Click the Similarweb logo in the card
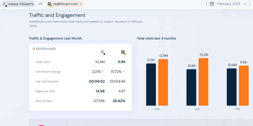Screen dimensions: 253x126 point(44,49)
